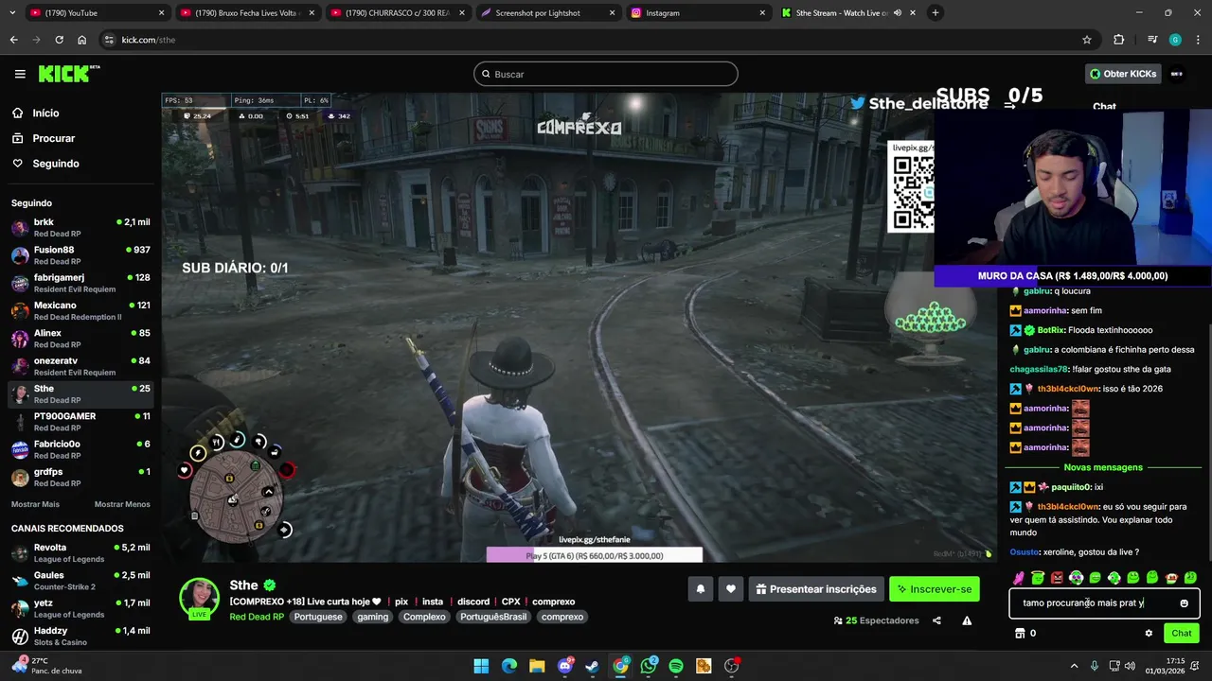
Task: Click the Sthe streamer avatar
Action: [x=199, y=598]
